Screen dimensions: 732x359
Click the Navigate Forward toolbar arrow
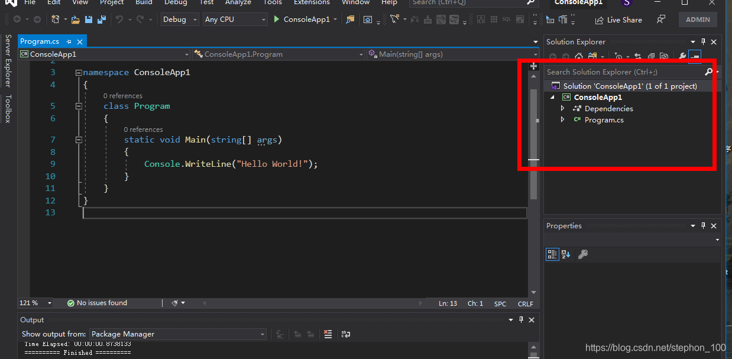tap(37, 20)
